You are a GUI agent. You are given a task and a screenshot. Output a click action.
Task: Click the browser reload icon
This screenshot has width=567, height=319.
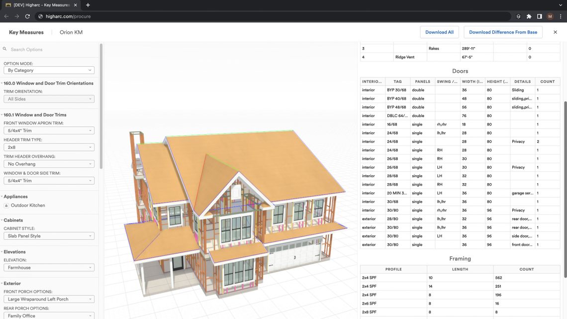pos(27,16)
